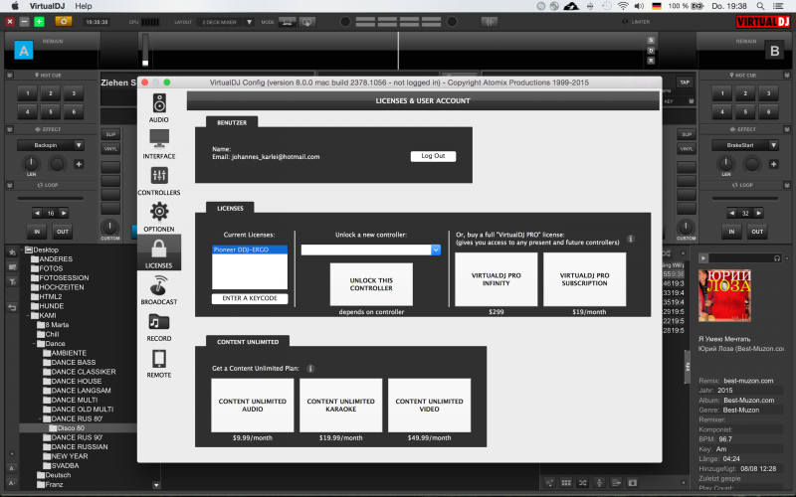Click the green plus button in VirtualDJ toolbar
796x497 pixels.
tap(39, 22)
